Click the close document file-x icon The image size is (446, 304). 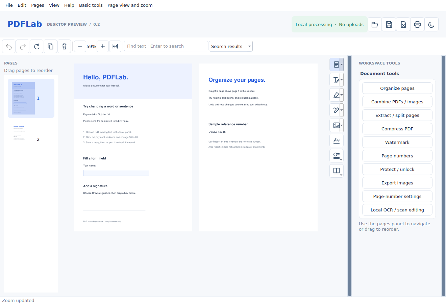click(403, 24)
